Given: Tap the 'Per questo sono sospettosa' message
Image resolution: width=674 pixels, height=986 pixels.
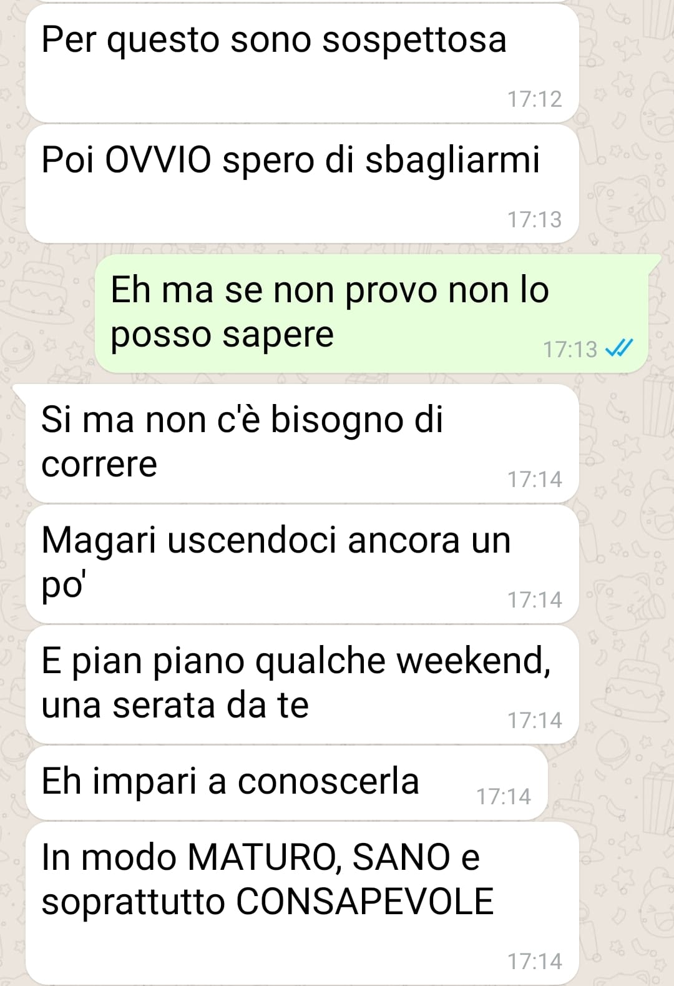Looking at the screenshot, I should [302, 62].
